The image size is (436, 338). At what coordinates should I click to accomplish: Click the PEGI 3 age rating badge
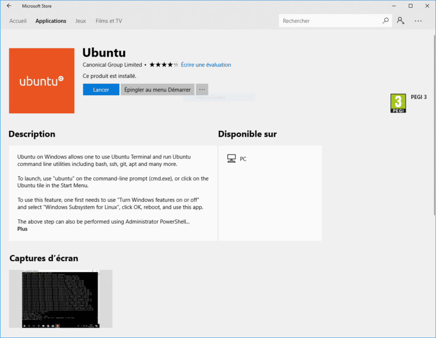pyautogui.click(x=397, y=103)
